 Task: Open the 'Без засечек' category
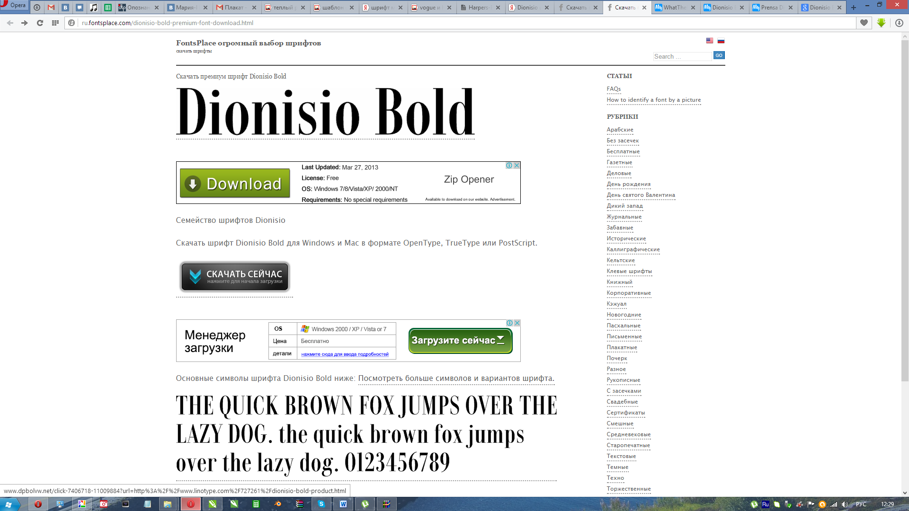click(x=623, y=141)
